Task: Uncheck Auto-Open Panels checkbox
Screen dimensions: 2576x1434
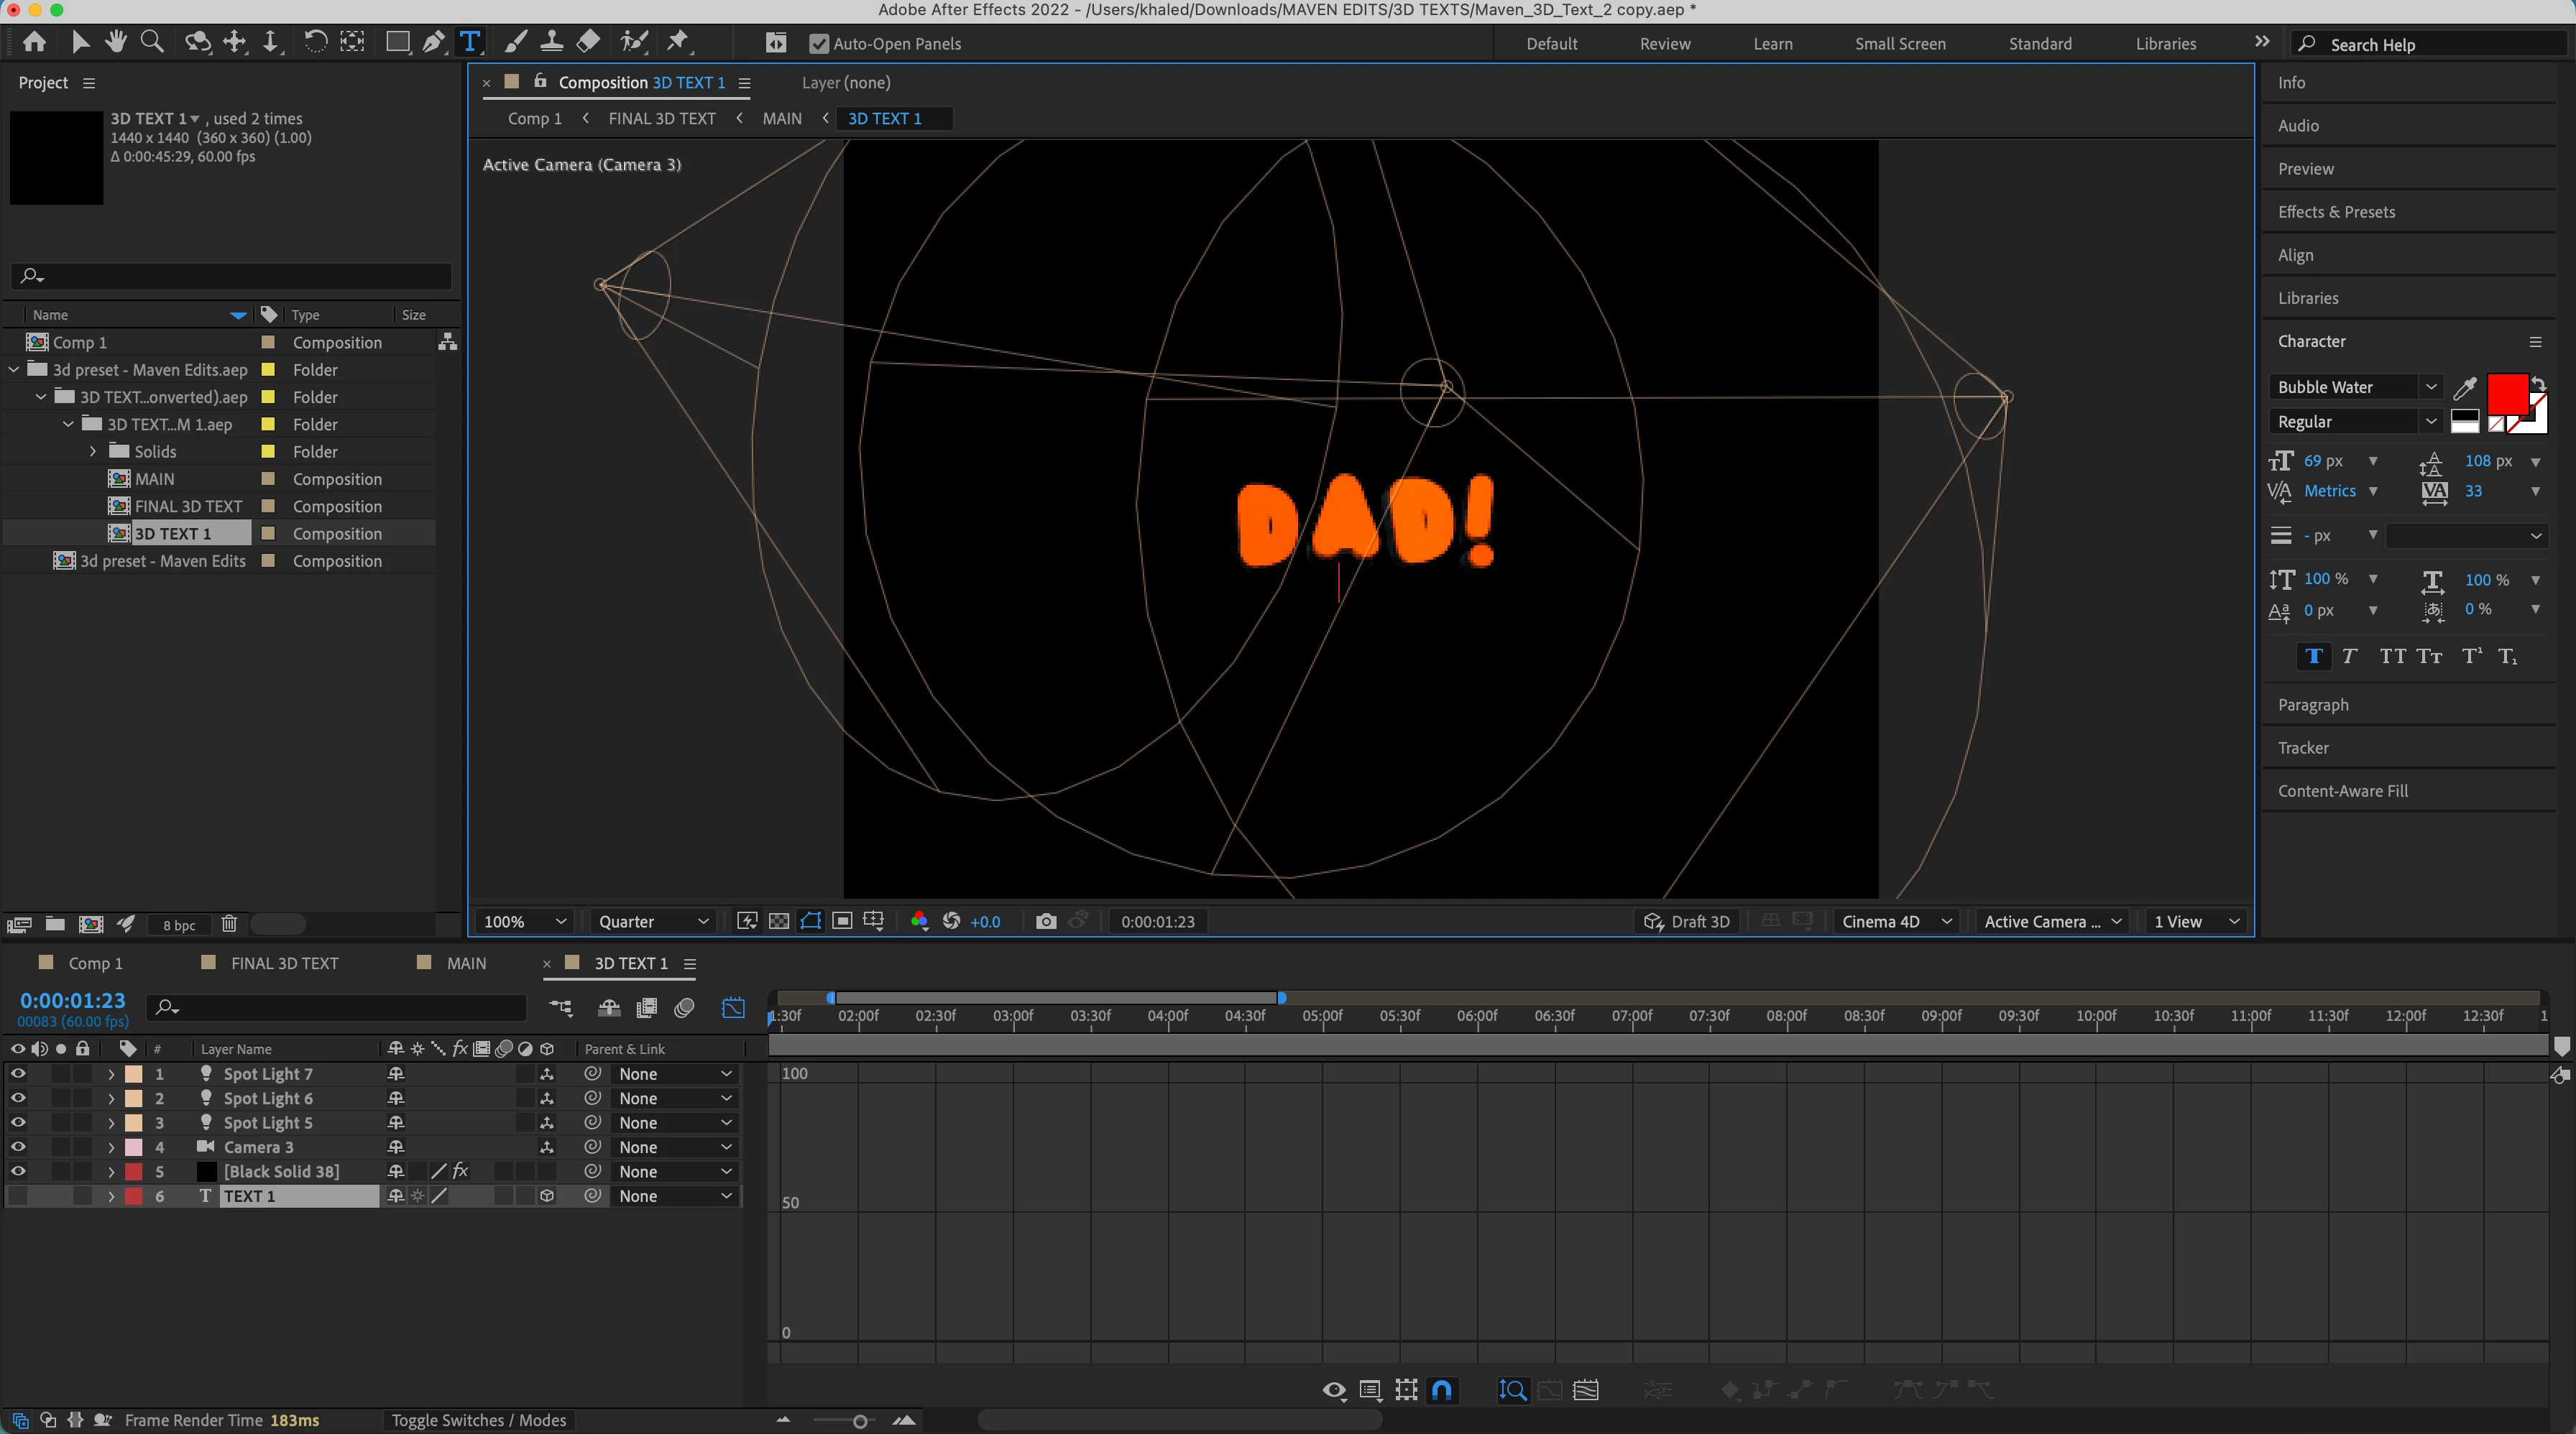Action: point(819,44)
